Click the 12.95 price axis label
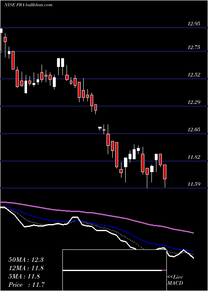 (194, 24)
